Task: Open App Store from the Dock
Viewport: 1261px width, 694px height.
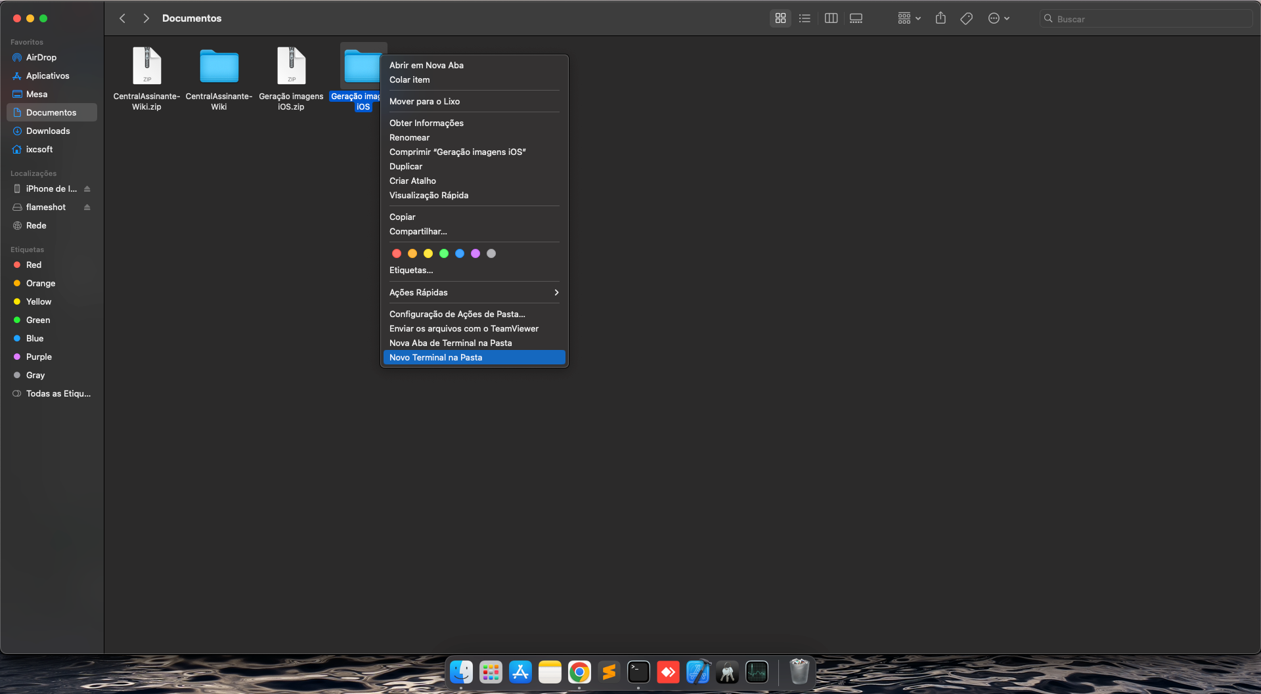Action: pyautogui.click(x=520, y=672)
